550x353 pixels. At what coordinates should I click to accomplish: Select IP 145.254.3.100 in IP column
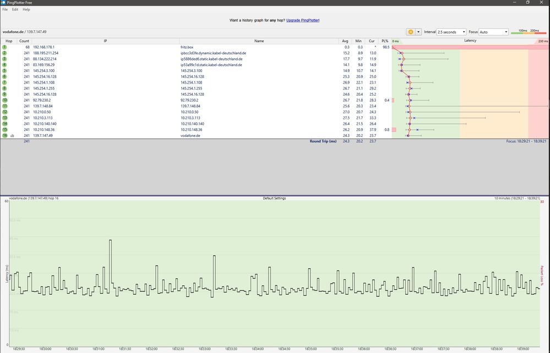[x=43, y=71]
